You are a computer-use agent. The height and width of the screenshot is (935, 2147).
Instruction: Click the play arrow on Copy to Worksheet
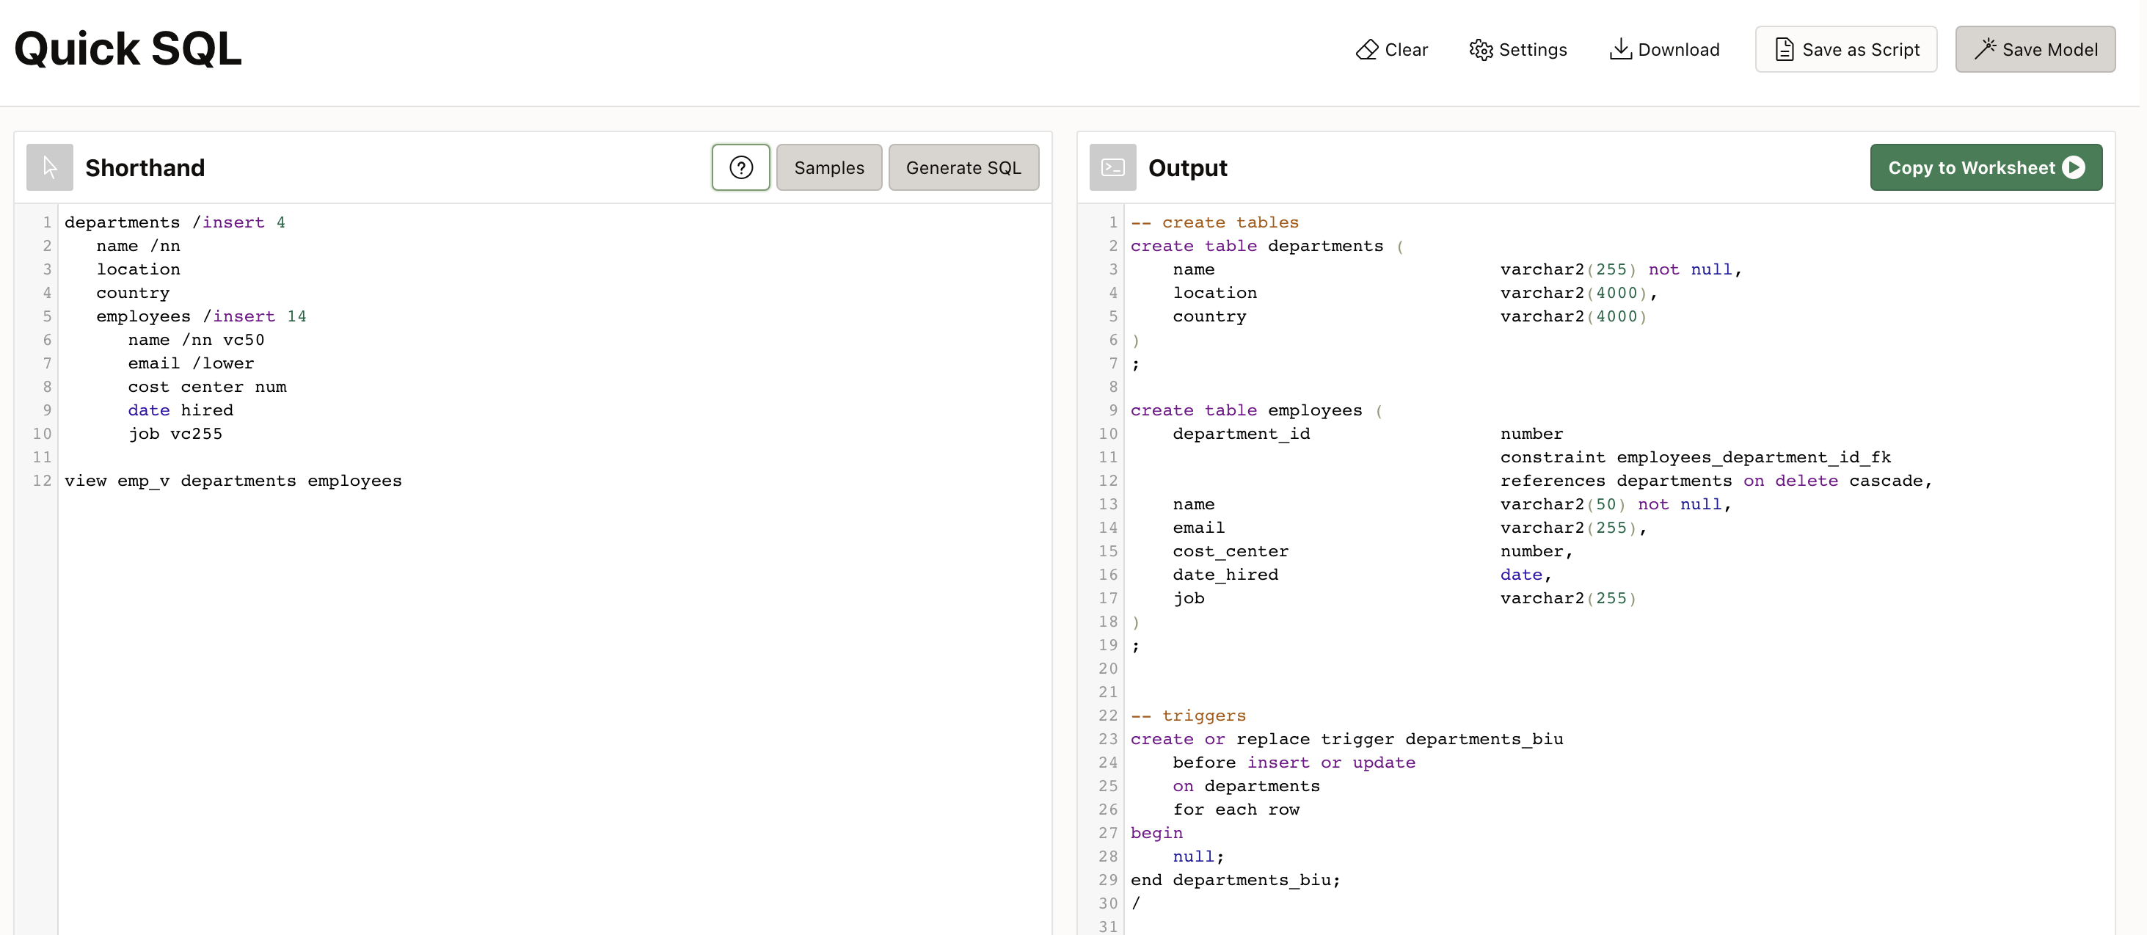pos(2074,167)
